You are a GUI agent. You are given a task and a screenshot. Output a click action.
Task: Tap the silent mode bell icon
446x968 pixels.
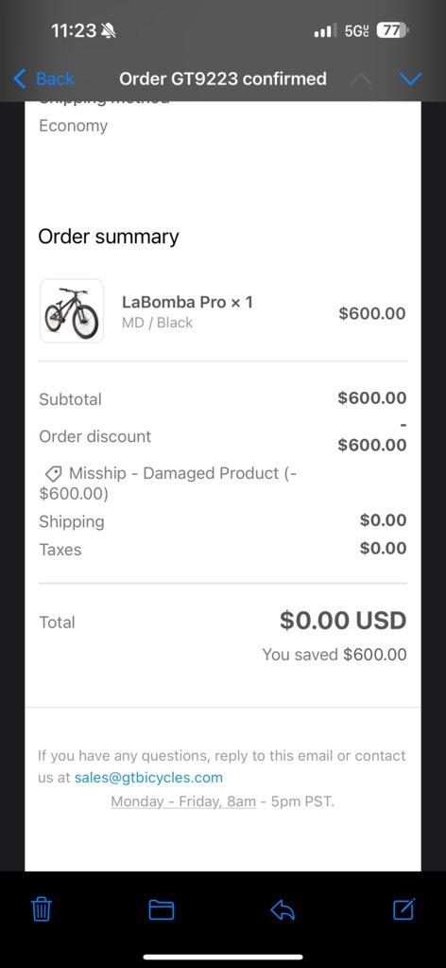click(108, 31)
